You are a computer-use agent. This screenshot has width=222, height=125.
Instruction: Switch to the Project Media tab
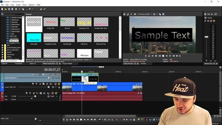67,64
